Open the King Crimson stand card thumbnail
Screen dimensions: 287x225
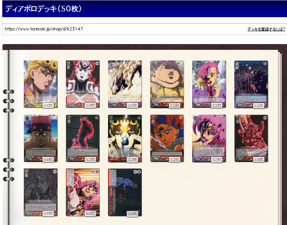(x=83, y=84)
